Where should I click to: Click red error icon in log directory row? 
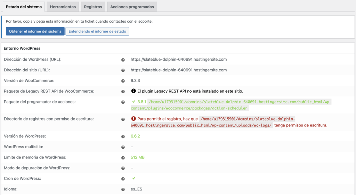point(133,118)
